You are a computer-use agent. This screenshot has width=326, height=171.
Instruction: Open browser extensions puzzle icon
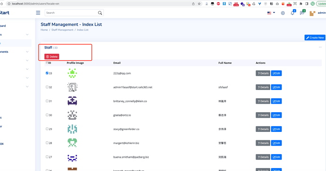pos(301,4)
